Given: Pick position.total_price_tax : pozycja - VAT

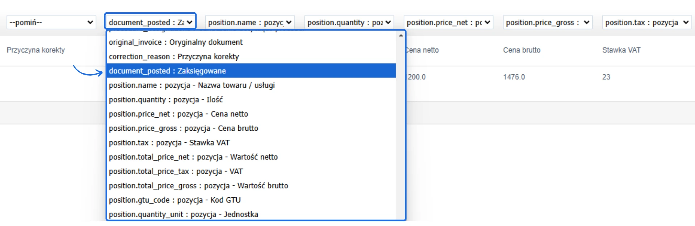Looking at the screenshot, I should click(x=176, y=171).
